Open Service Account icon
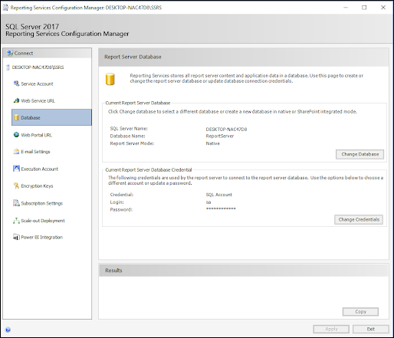Screen dimensions: 394x338 tap(16, 84)
